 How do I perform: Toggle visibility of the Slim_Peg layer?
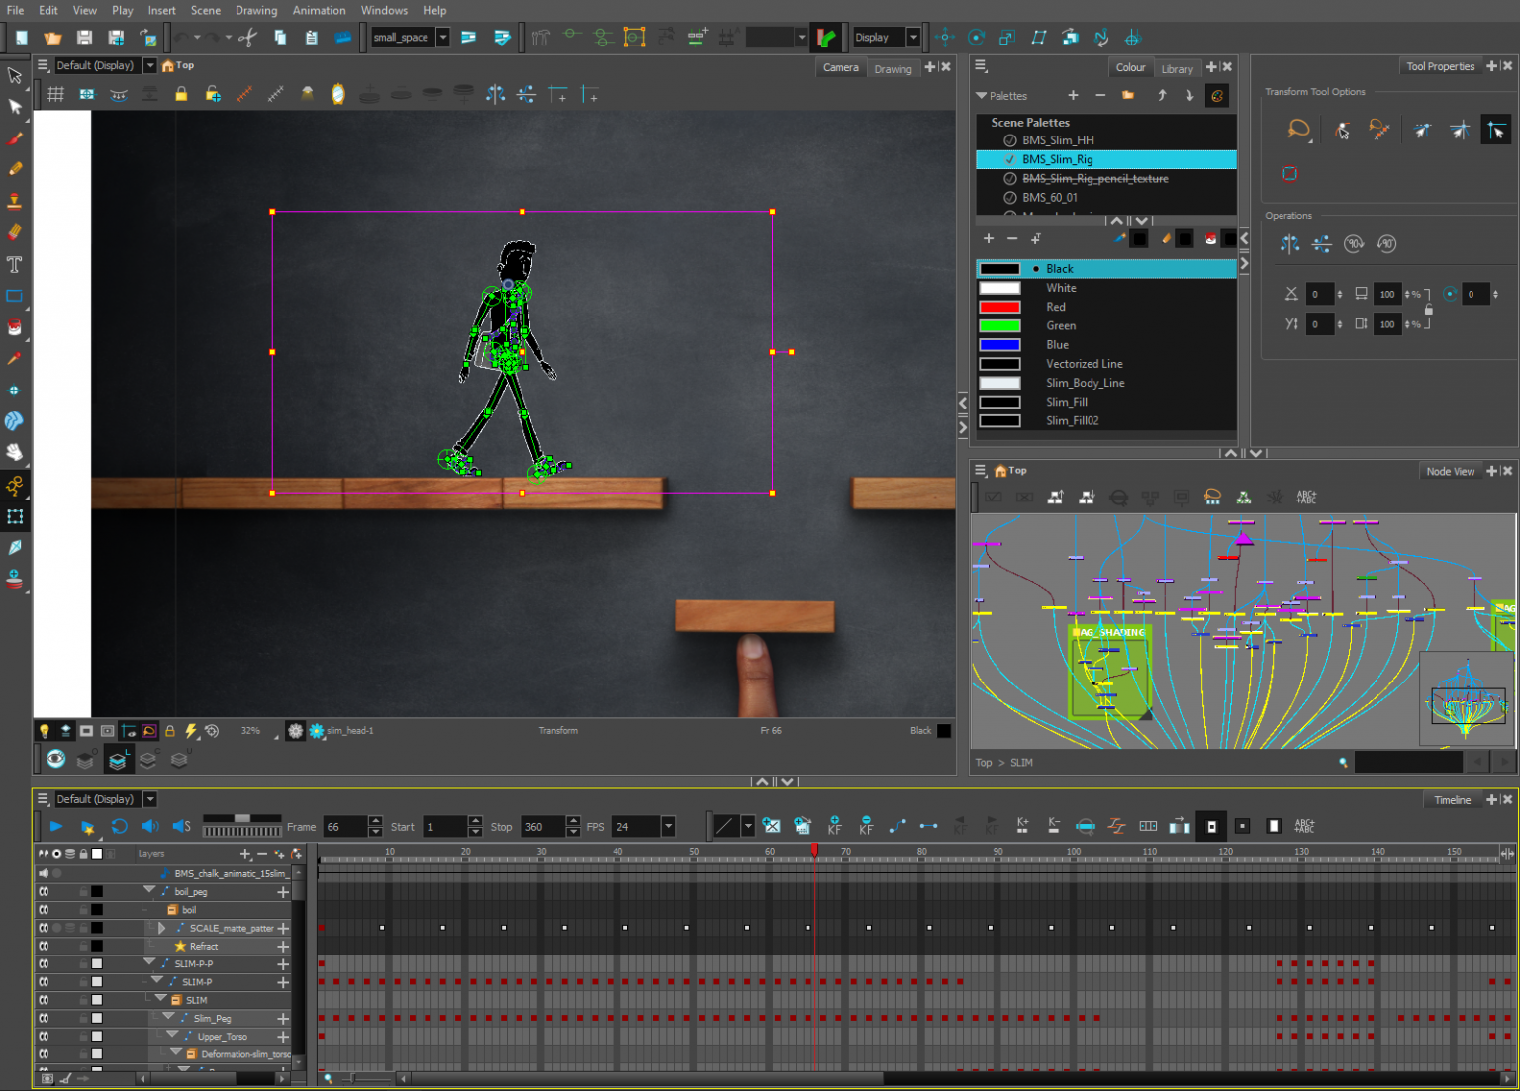pyautogui.click(x=44, y=1018)
